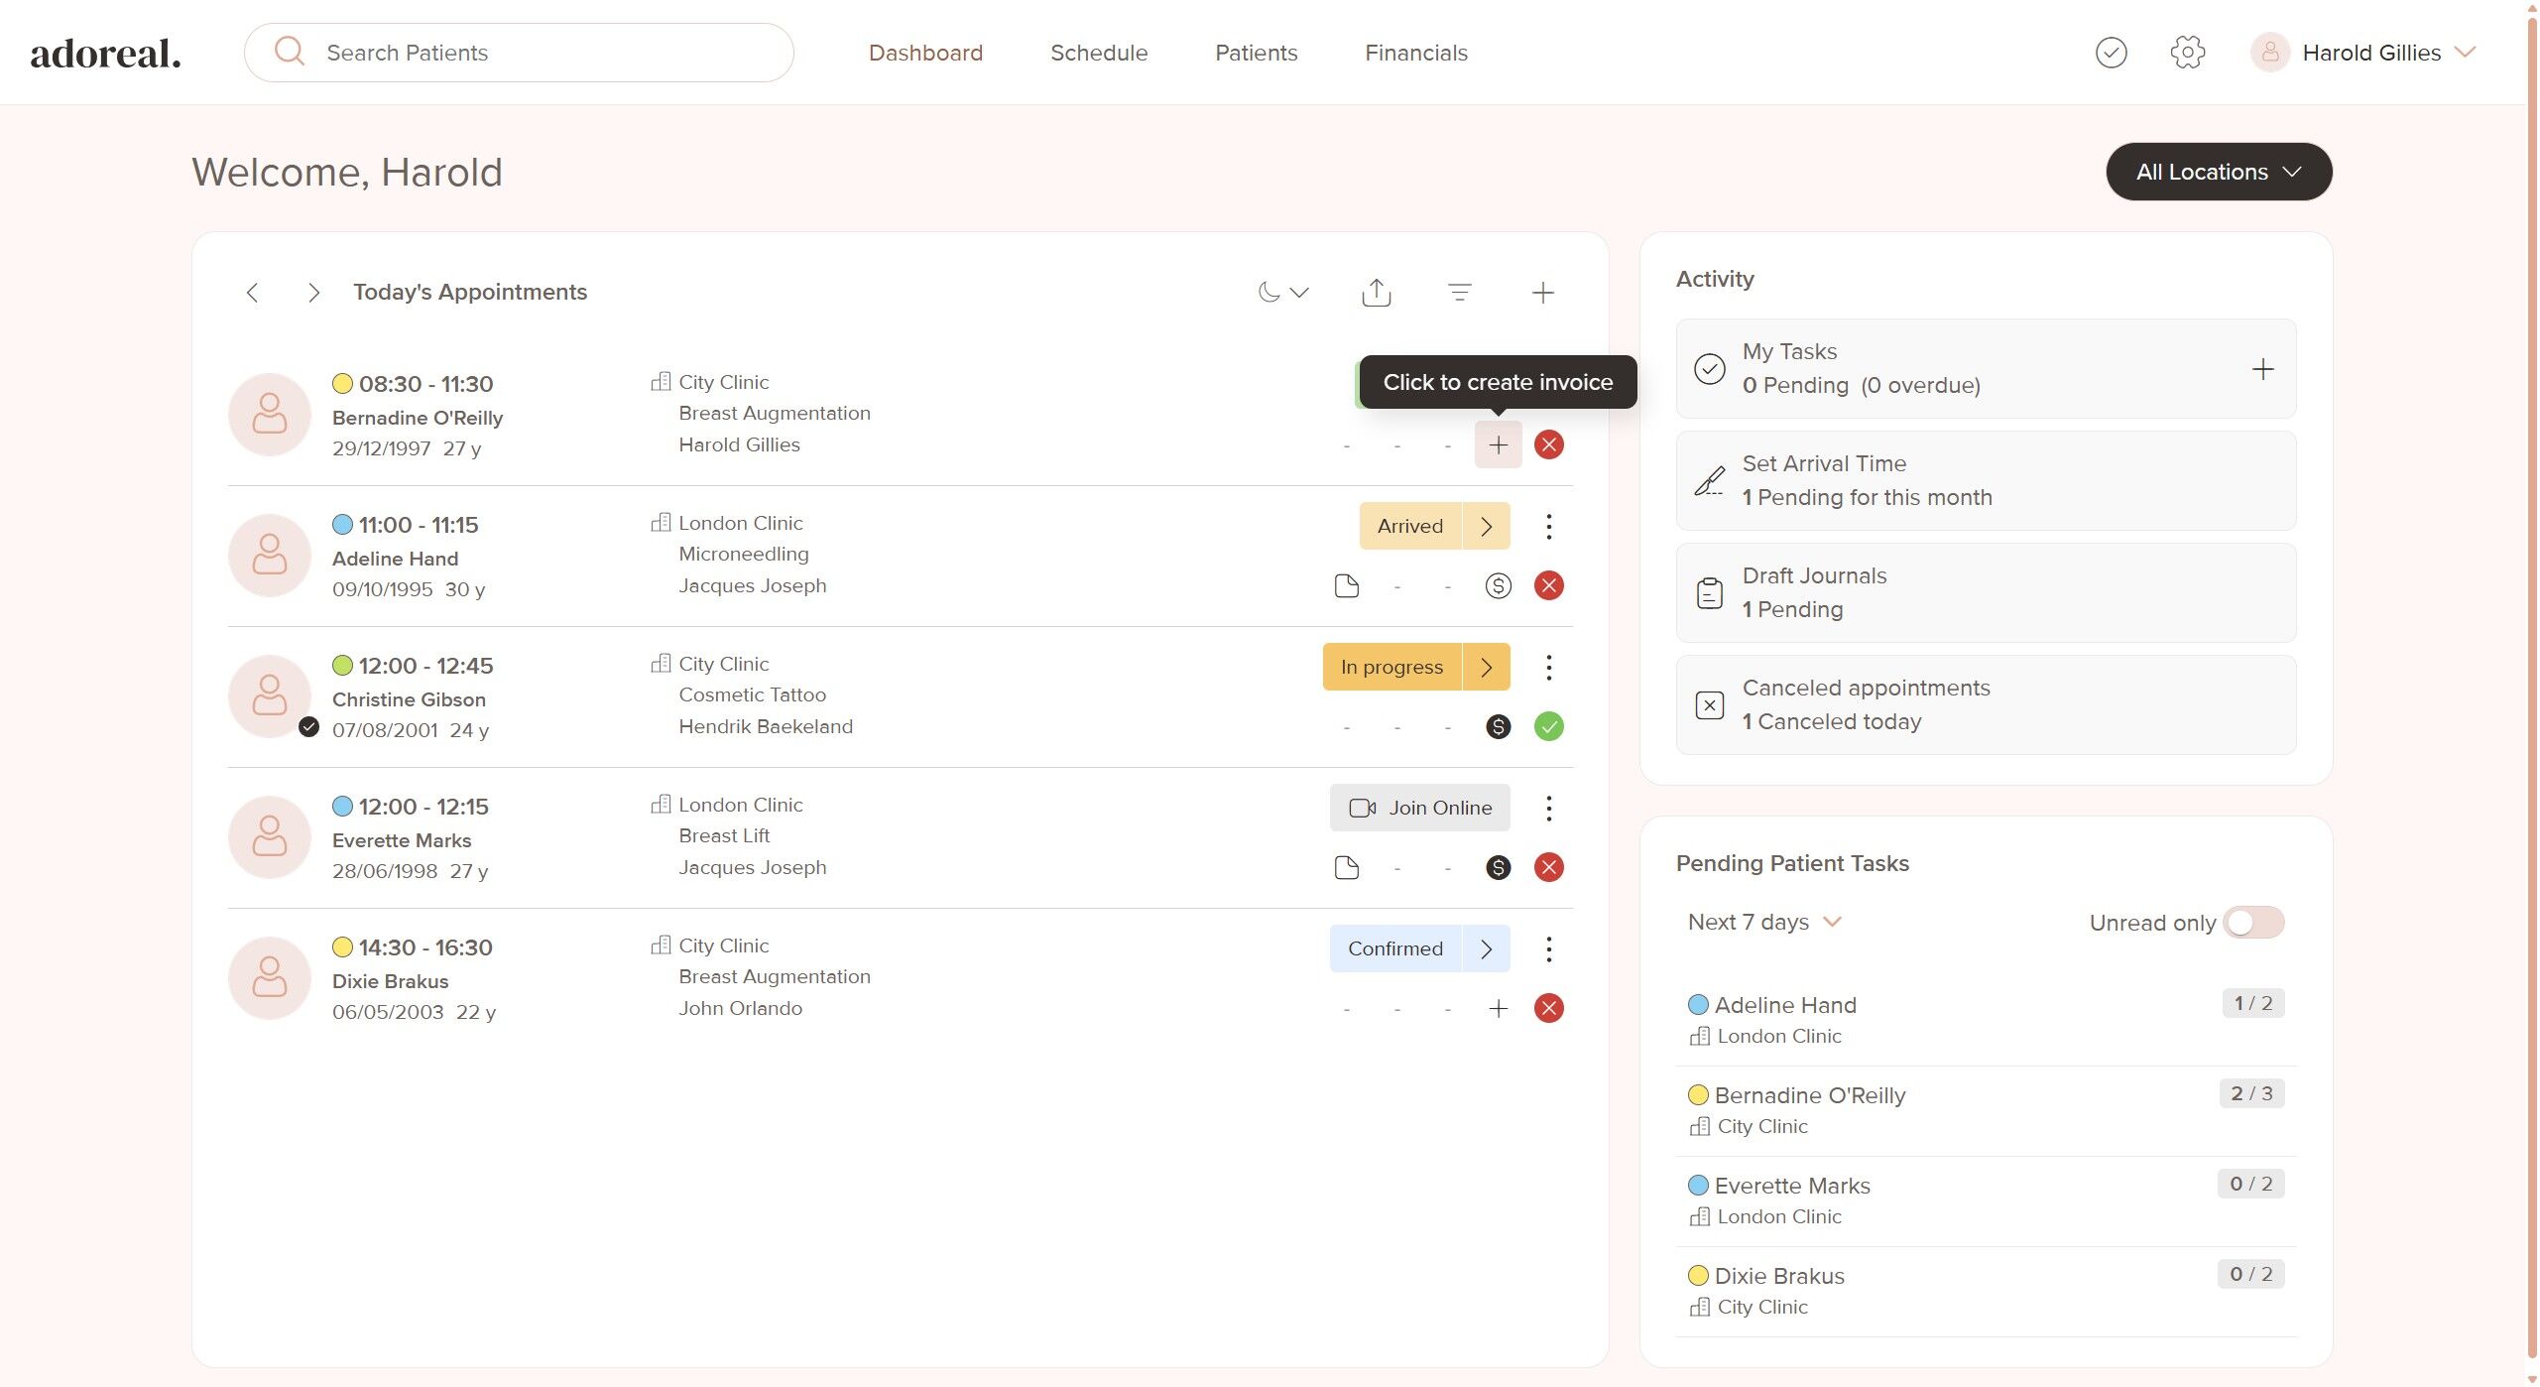Add new appointment with plus icon

(x=1542, y=293)
